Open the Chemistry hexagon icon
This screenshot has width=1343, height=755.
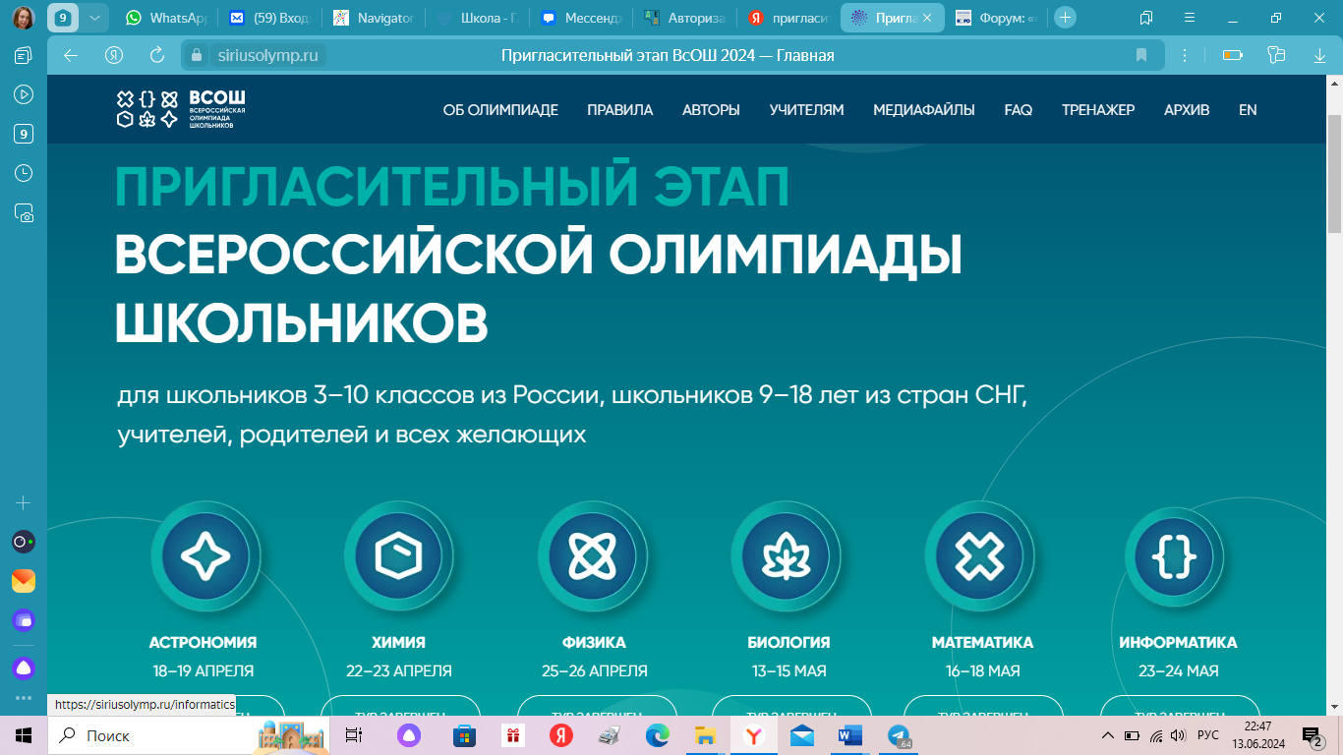pyautogui.click(x=399, y=557)
